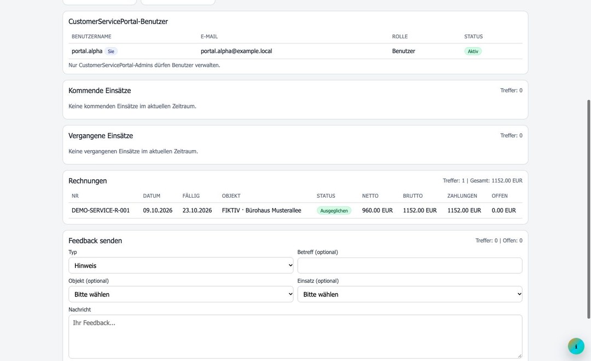Click the Vergangene Einsätze heading
The height and width of the screenshot is (361, 591).
coord(101,136)
